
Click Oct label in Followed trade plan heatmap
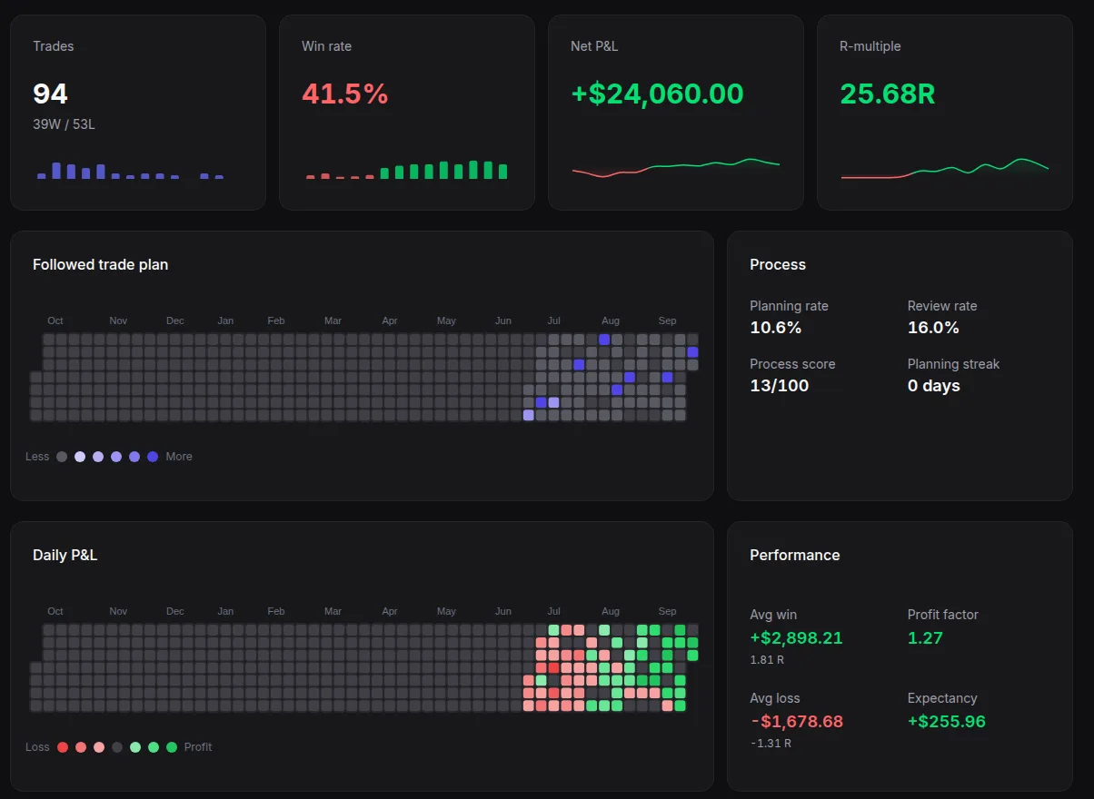tap(55, 321)
